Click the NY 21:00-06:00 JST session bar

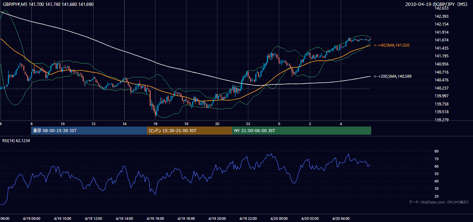302,131
